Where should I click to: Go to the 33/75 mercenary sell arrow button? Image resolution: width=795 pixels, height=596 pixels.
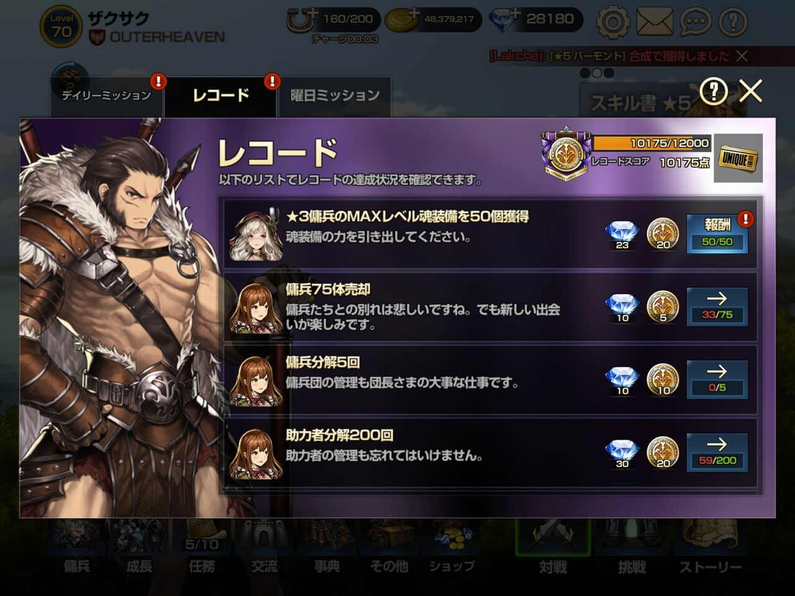click(x=717, y=307)
